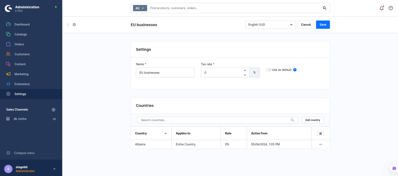Click the Sales Channels heading
Image resolution: width=398 pixels, height=176 pixels.
pyautogui.click(x=17, y=110)
